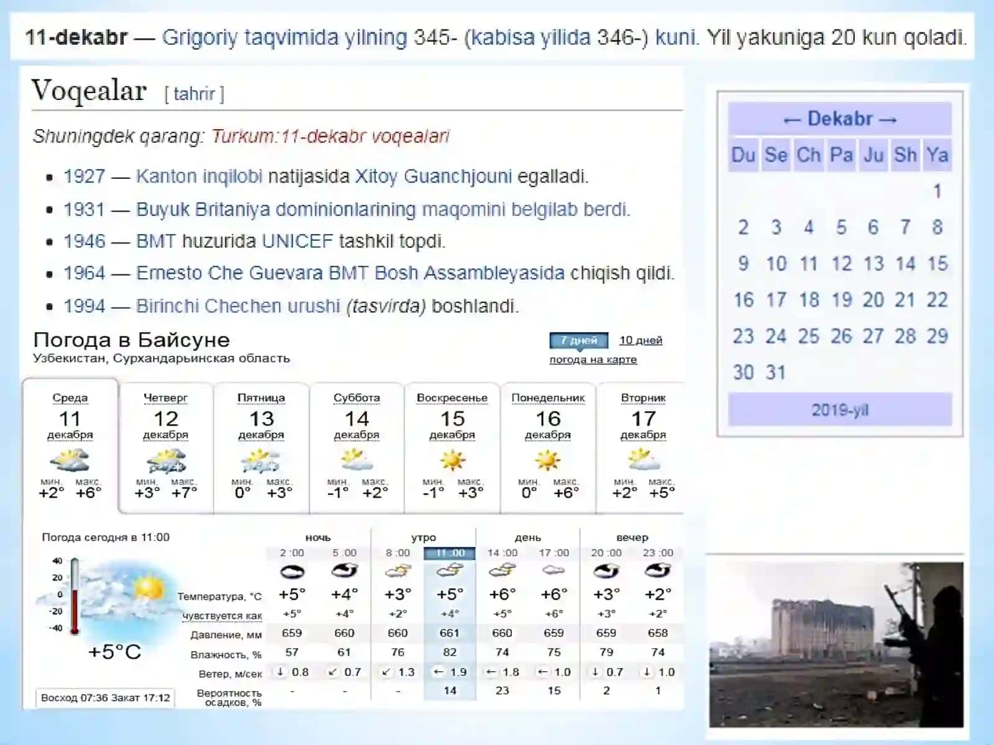This screenshot has width=994, height=745.
Task: Click the thermometer graphic showing +5°C
Action: click(x=75, y=596)
